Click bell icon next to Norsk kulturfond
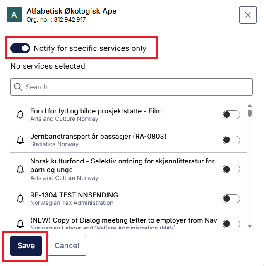264x266 pixels. pos(20,169)
